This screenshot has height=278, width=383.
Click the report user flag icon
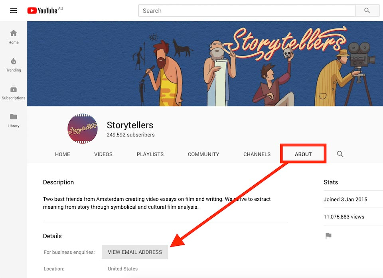(x=328, y=236)
